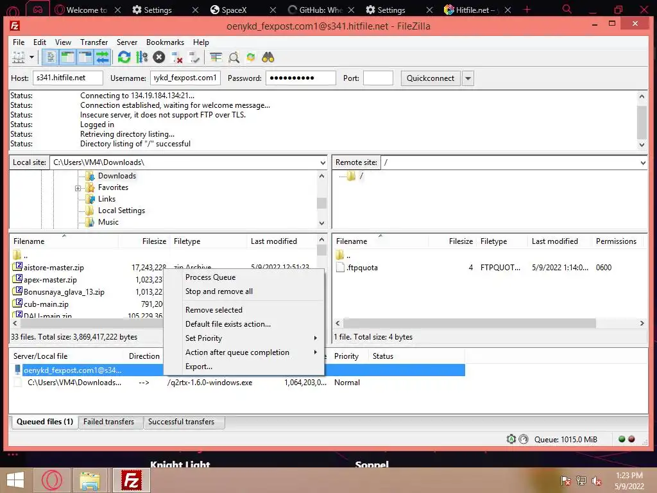Open the Bookmarks menu
Viewport: 657px width, 493px height.
[165, 42]
